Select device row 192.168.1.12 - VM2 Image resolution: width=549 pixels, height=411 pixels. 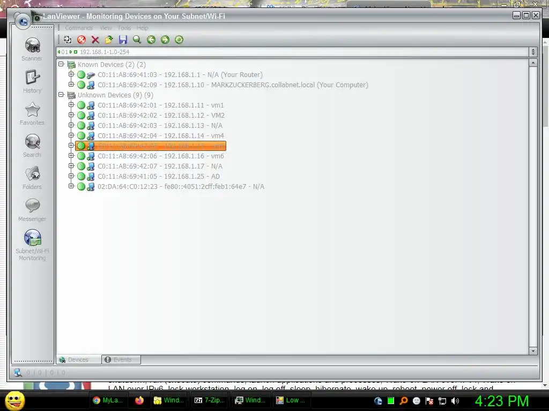(161, 116)
